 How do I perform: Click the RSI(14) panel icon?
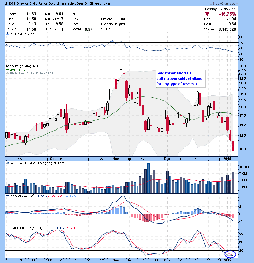[x=7, y=34]
